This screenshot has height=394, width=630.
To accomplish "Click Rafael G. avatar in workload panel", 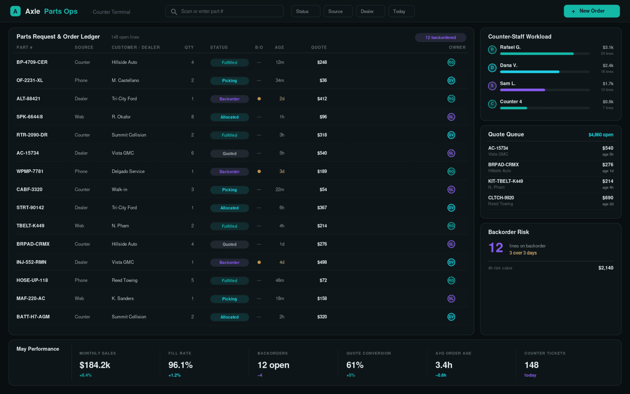I will point(492,50).
